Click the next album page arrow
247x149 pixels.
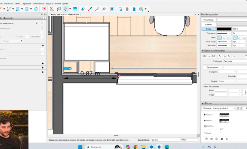241,108
